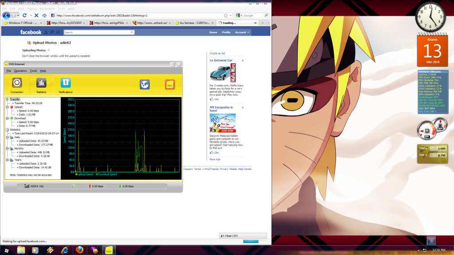Collapse the Upload tree node
454x255 pixels.
point(7,107)
